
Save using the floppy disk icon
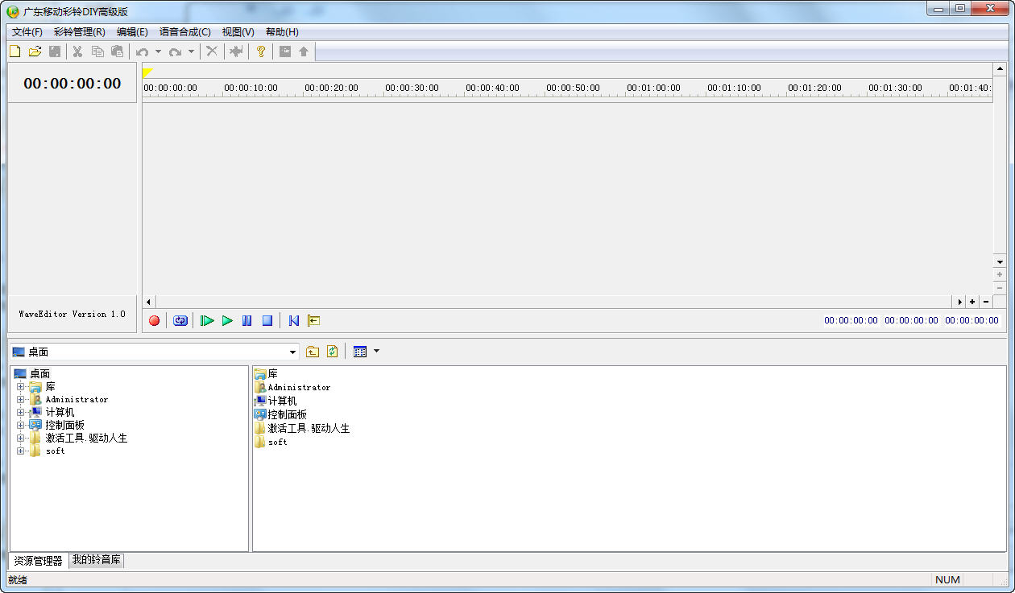(55, 51)
